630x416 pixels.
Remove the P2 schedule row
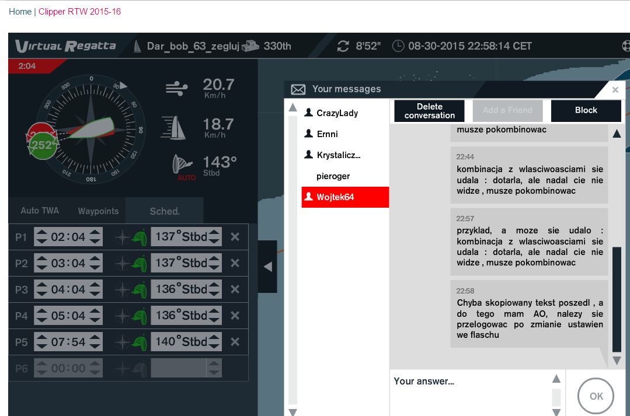click(235, 263)
